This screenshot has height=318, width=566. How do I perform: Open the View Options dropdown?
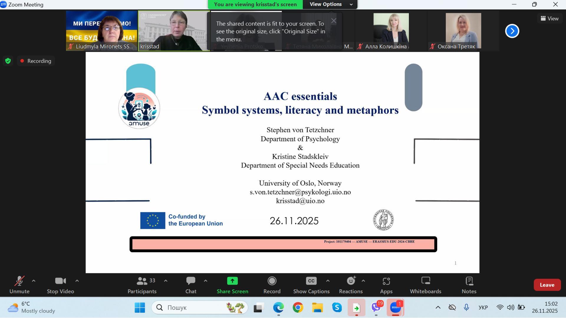pos(330,4)
